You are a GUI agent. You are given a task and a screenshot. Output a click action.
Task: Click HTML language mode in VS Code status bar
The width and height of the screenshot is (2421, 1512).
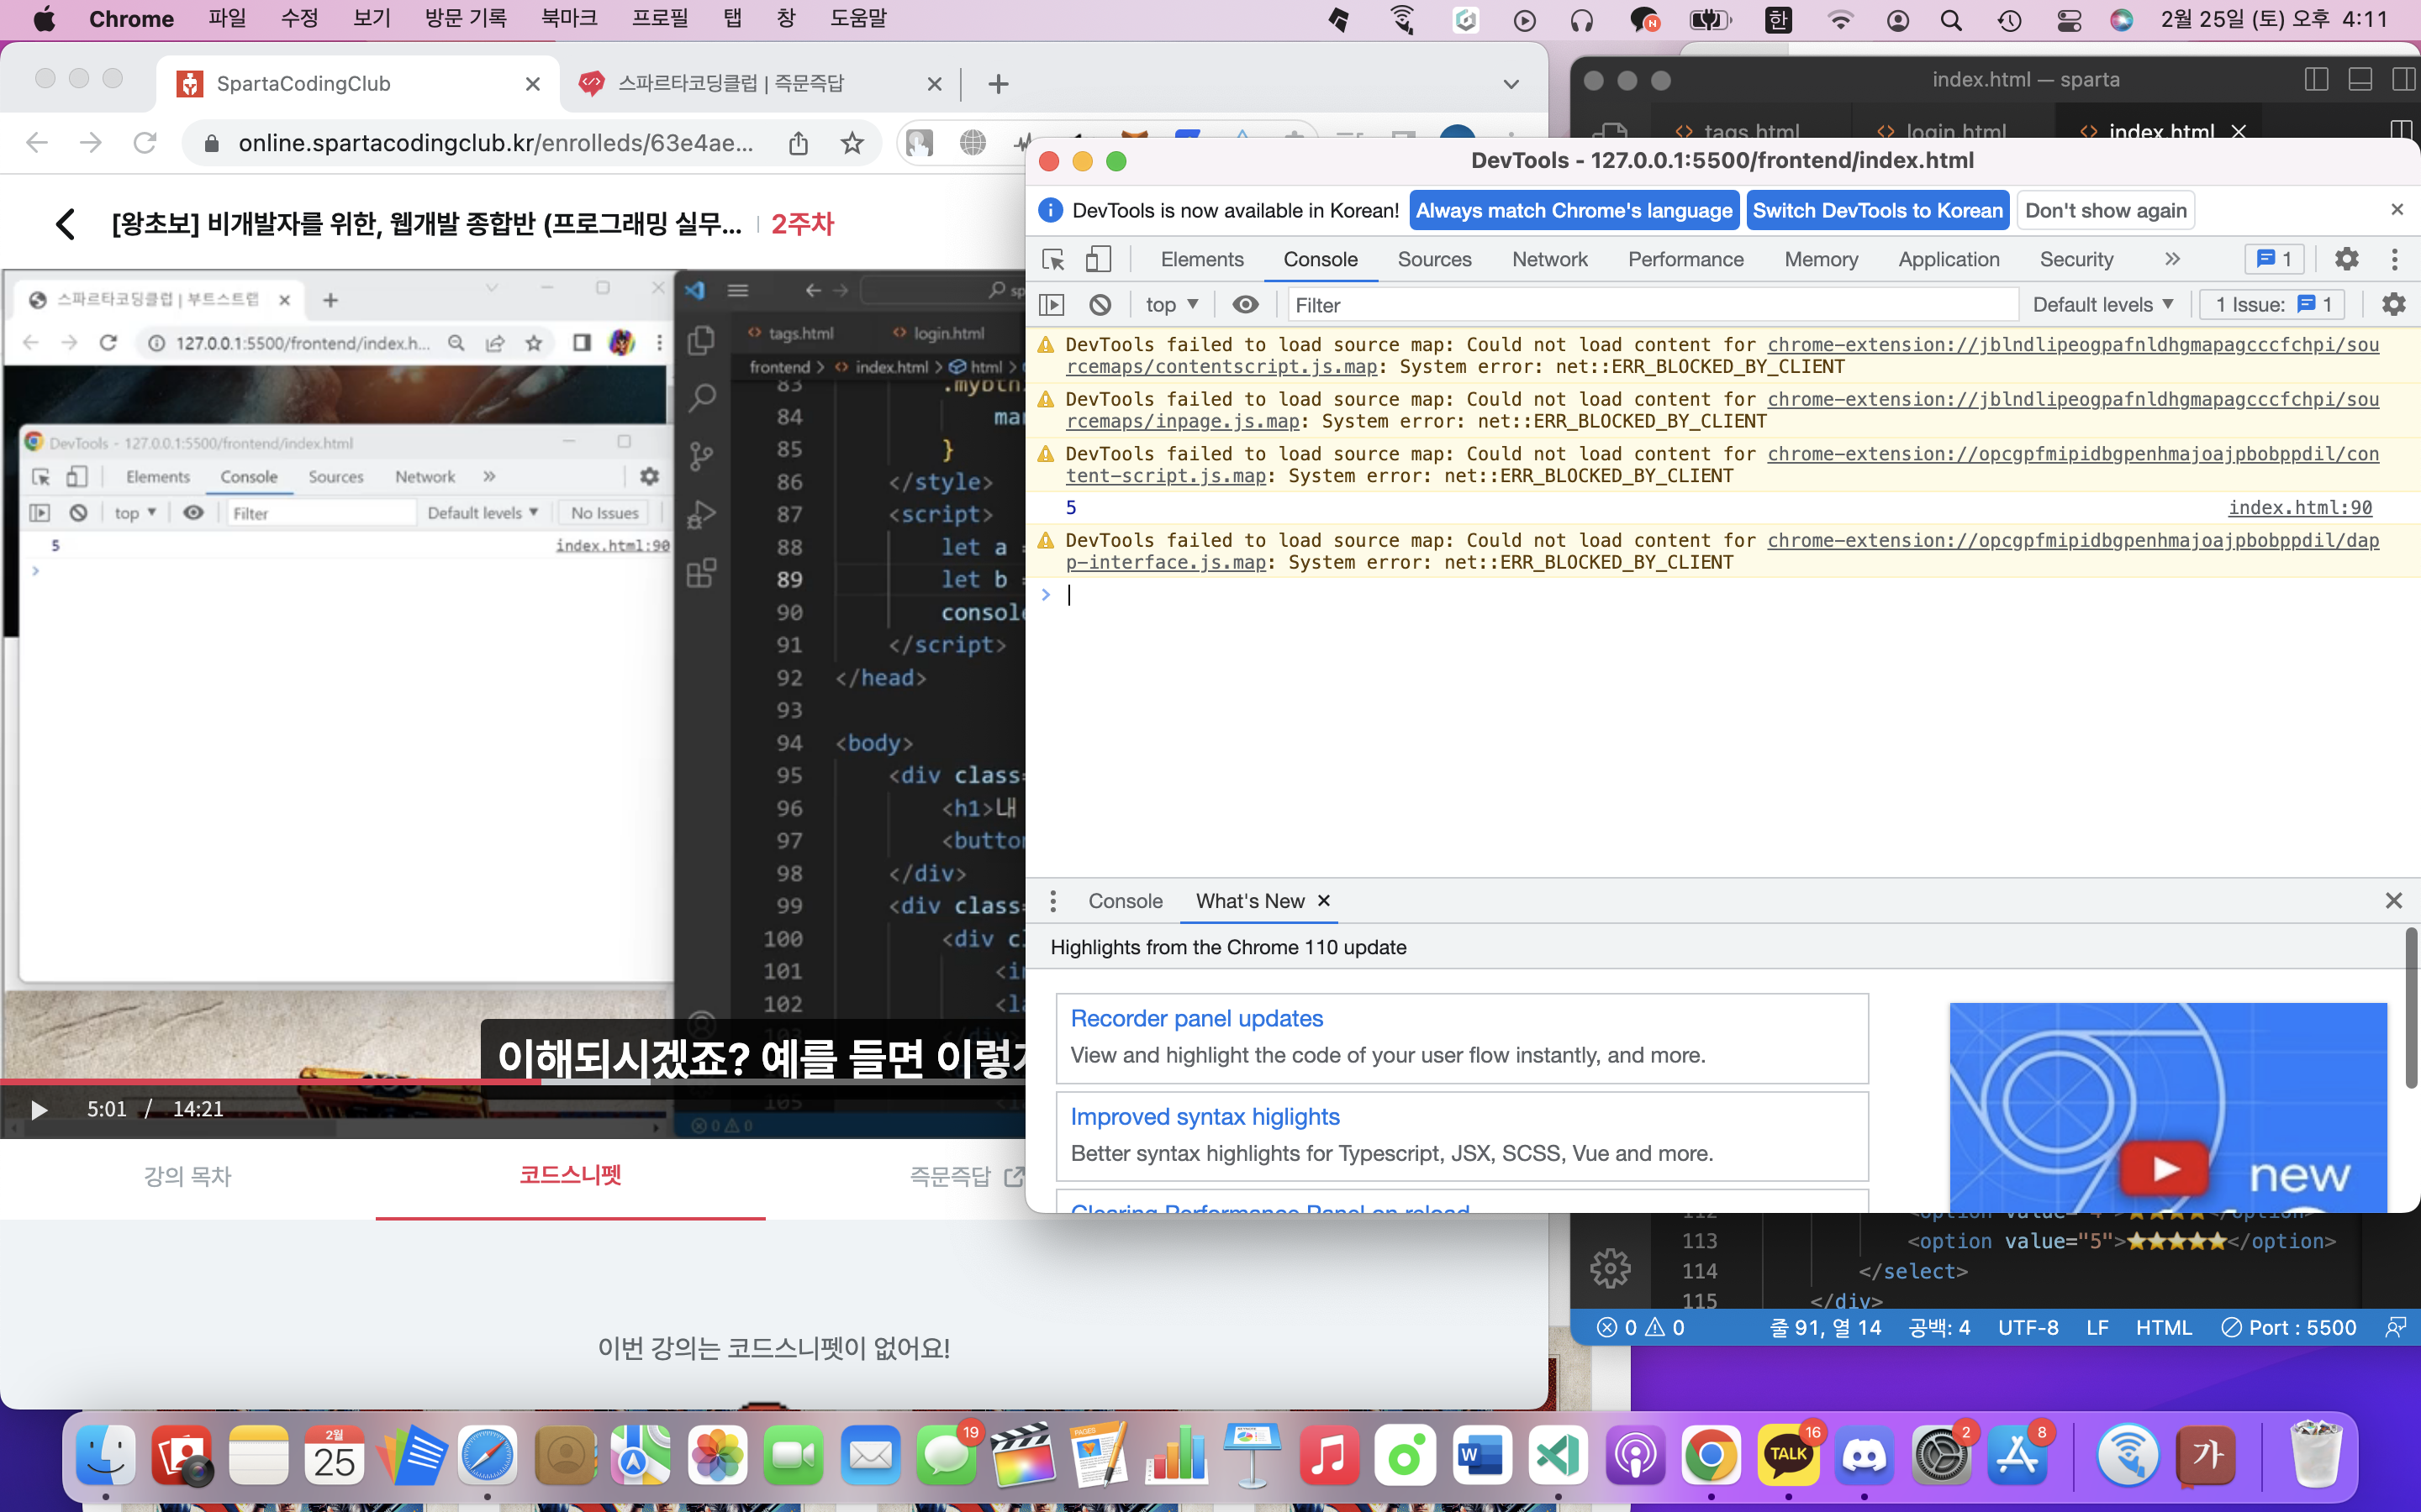coord(2164,1327)
